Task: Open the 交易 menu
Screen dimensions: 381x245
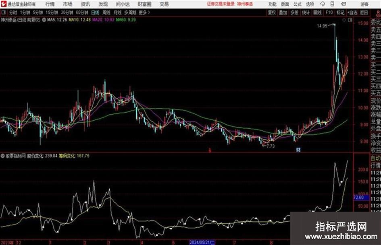Action: click(x=164, y=4)
